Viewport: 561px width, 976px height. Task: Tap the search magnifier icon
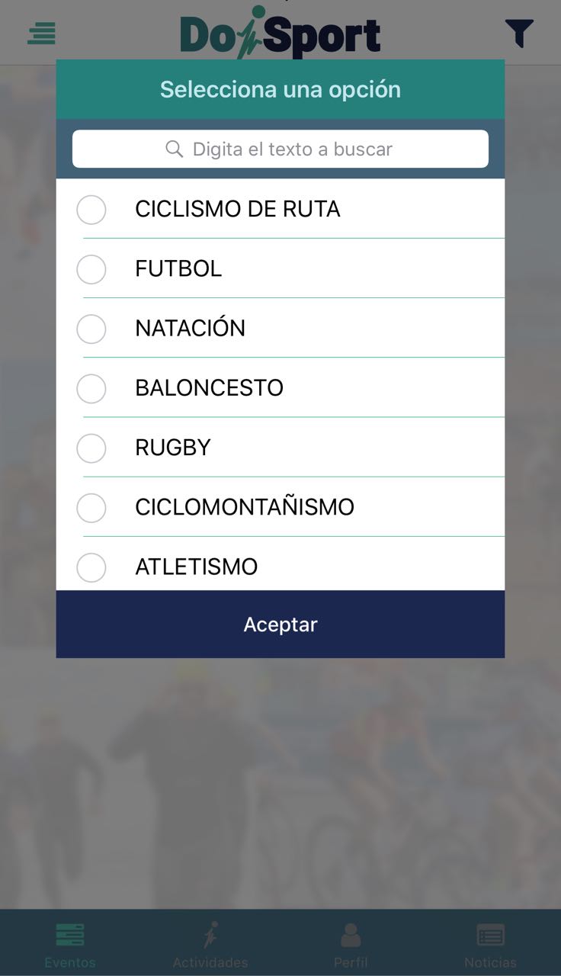[x=175, y=149]
